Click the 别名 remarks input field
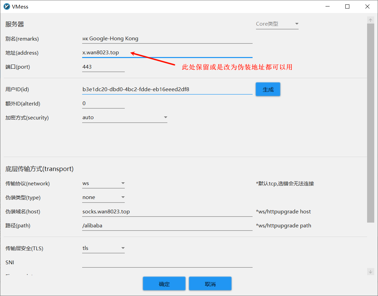378x296 pixels. (x=167, y=39)
